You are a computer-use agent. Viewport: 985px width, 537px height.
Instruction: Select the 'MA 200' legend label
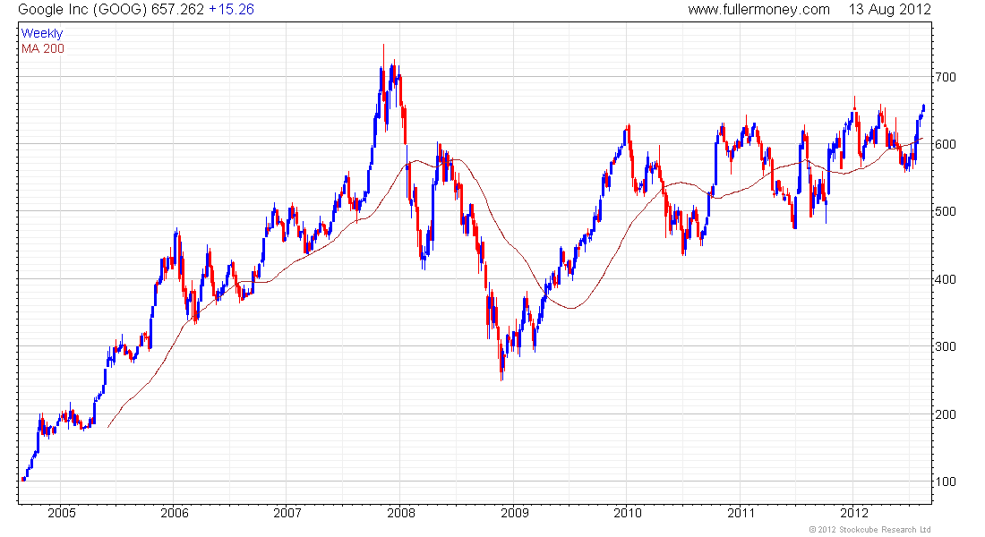point(43,49)
